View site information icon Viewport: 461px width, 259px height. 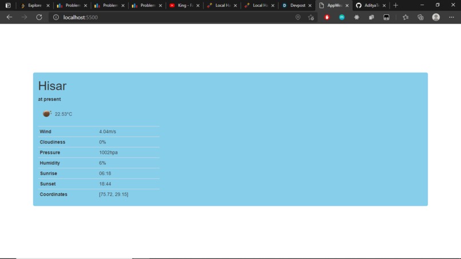(x=56, y=17)
